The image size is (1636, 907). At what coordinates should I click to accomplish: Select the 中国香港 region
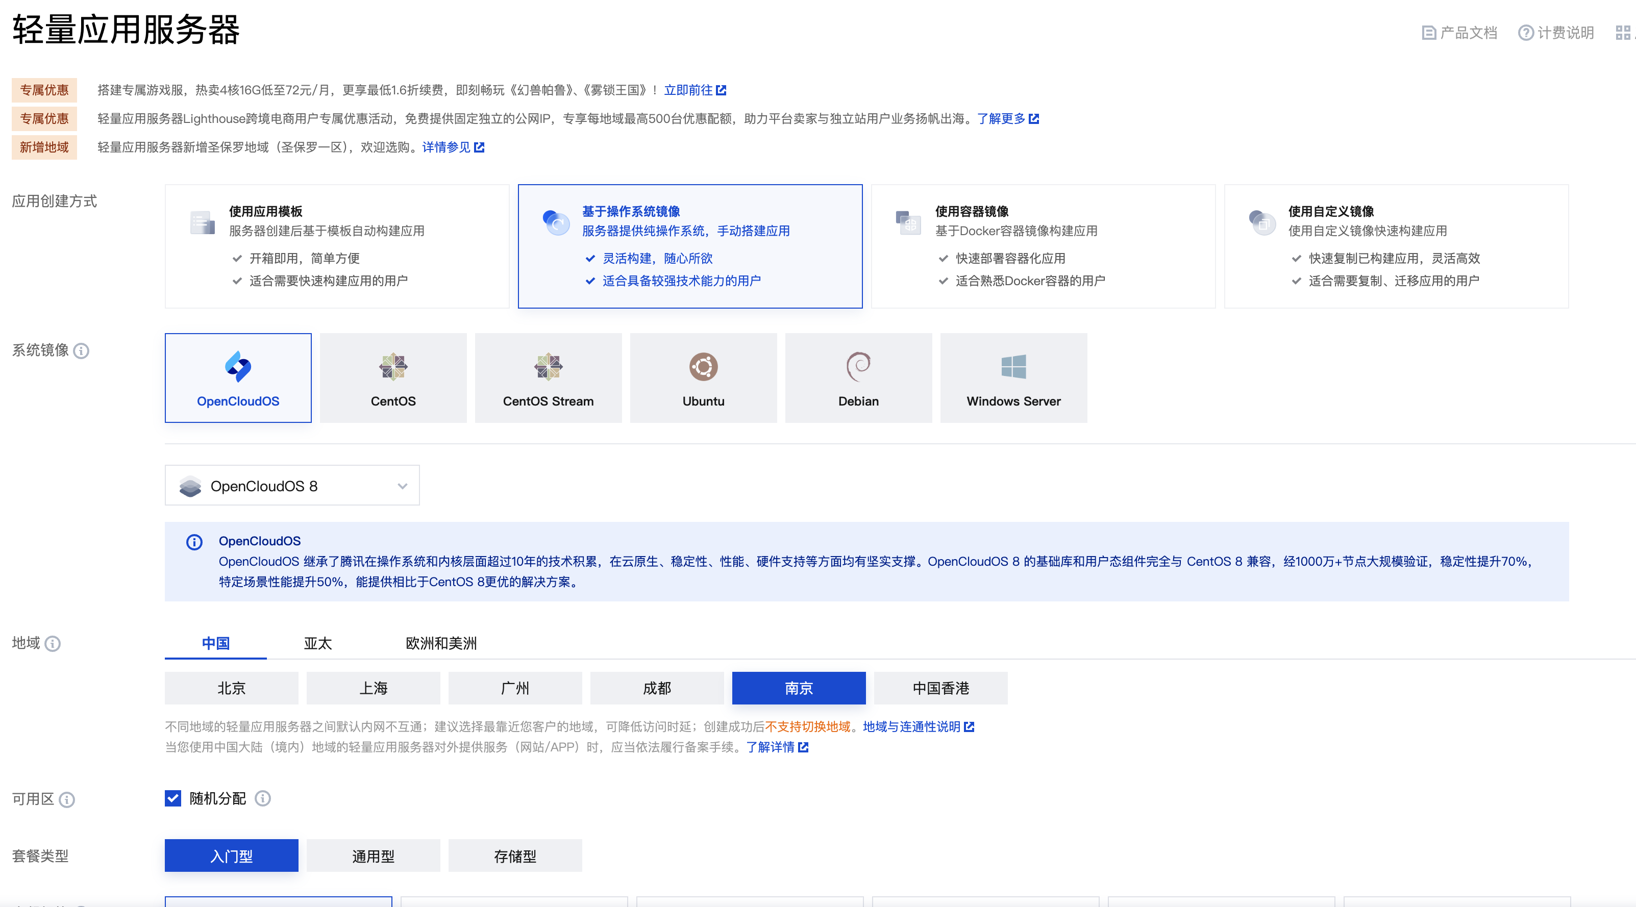point(940,688)
